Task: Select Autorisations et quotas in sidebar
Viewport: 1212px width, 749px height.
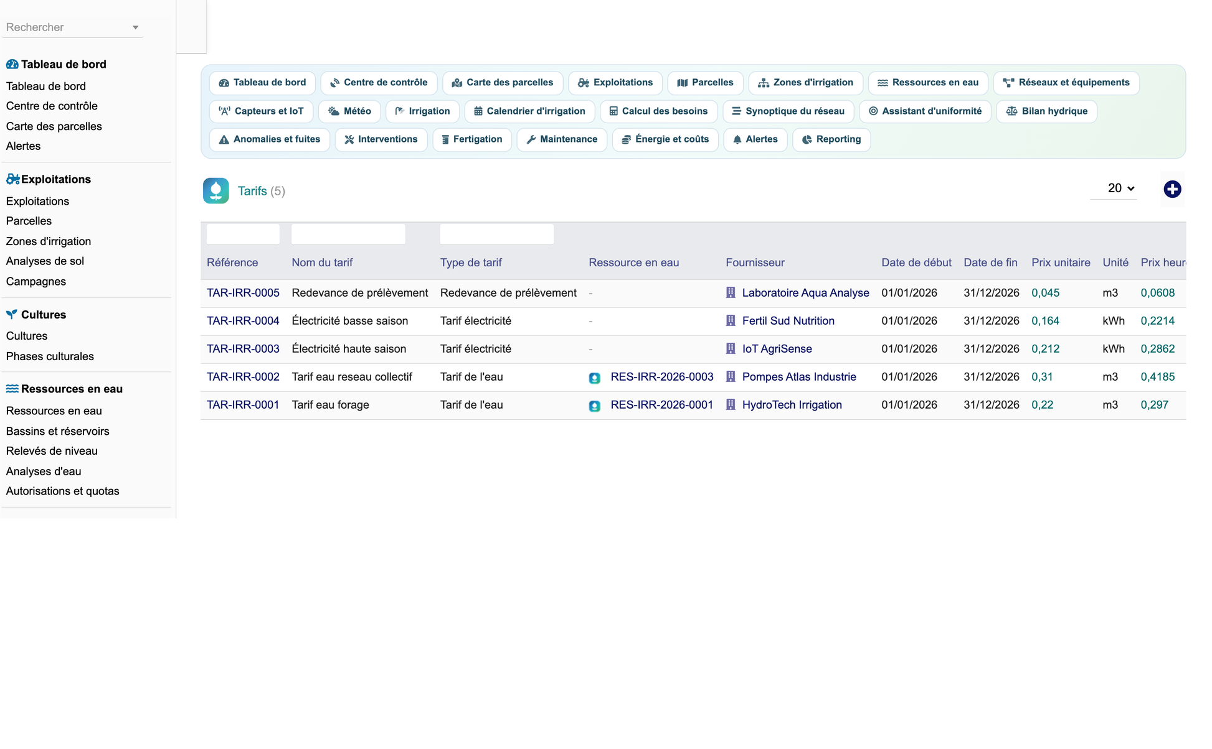Action: [62, 491]
